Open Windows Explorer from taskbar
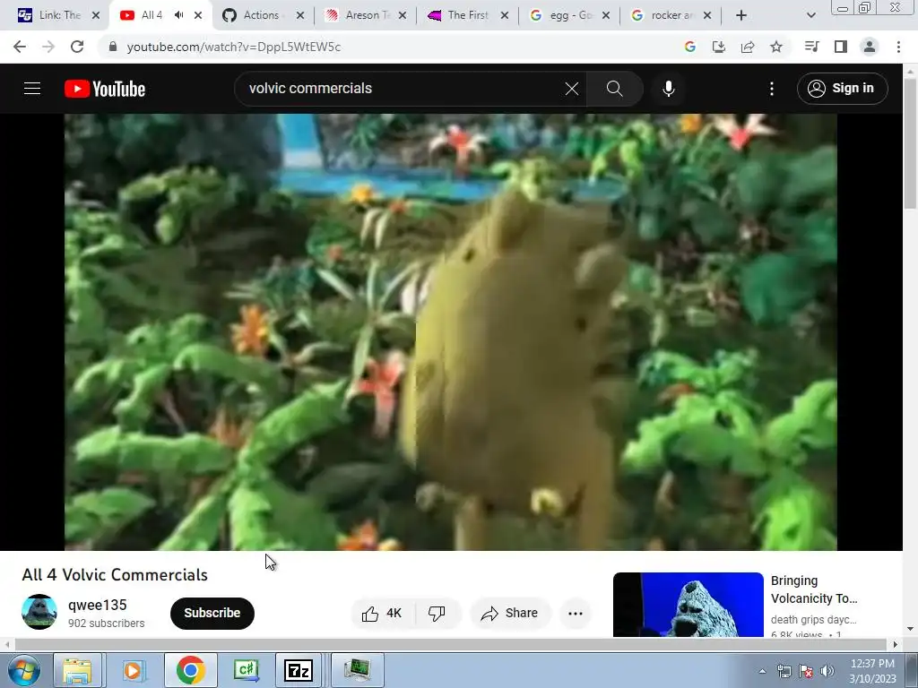 pyautogui.click(x=77, y=670)
